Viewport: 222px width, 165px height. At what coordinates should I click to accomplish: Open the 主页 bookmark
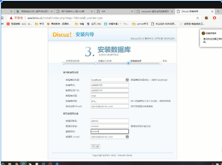click(x=94, y=24)
